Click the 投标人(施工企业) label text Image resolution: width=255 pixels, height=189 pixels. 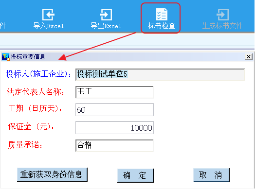click(38, 74)
